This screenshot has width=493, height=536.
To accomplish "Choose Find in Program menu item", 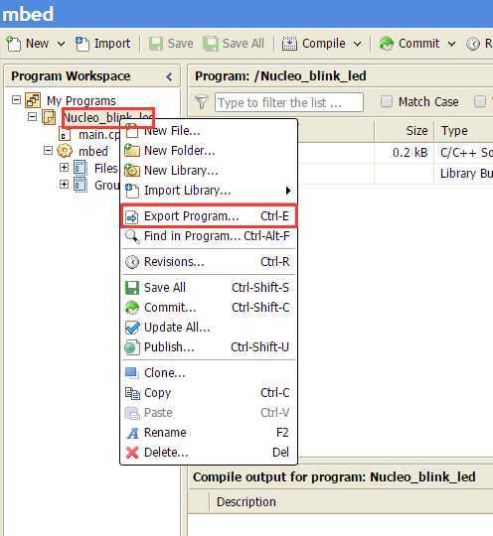I will click(209, 236).
